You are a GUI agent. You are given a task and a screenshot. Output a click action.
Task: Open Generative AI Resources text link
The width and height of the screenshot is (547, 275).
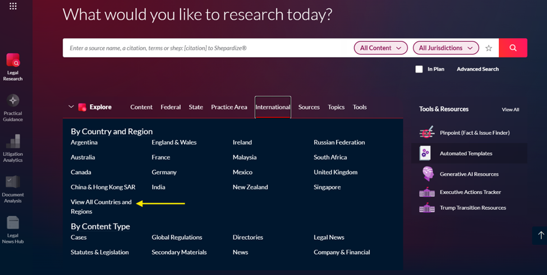469,174
